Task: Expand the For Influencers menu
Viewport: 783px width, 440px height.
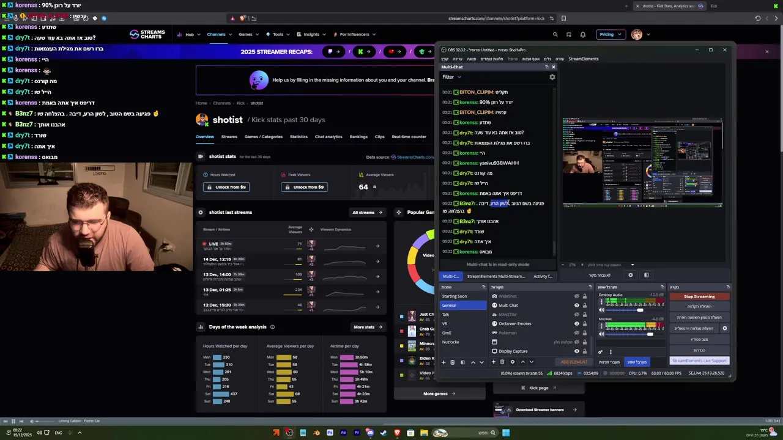Action: tap(354, 35)
